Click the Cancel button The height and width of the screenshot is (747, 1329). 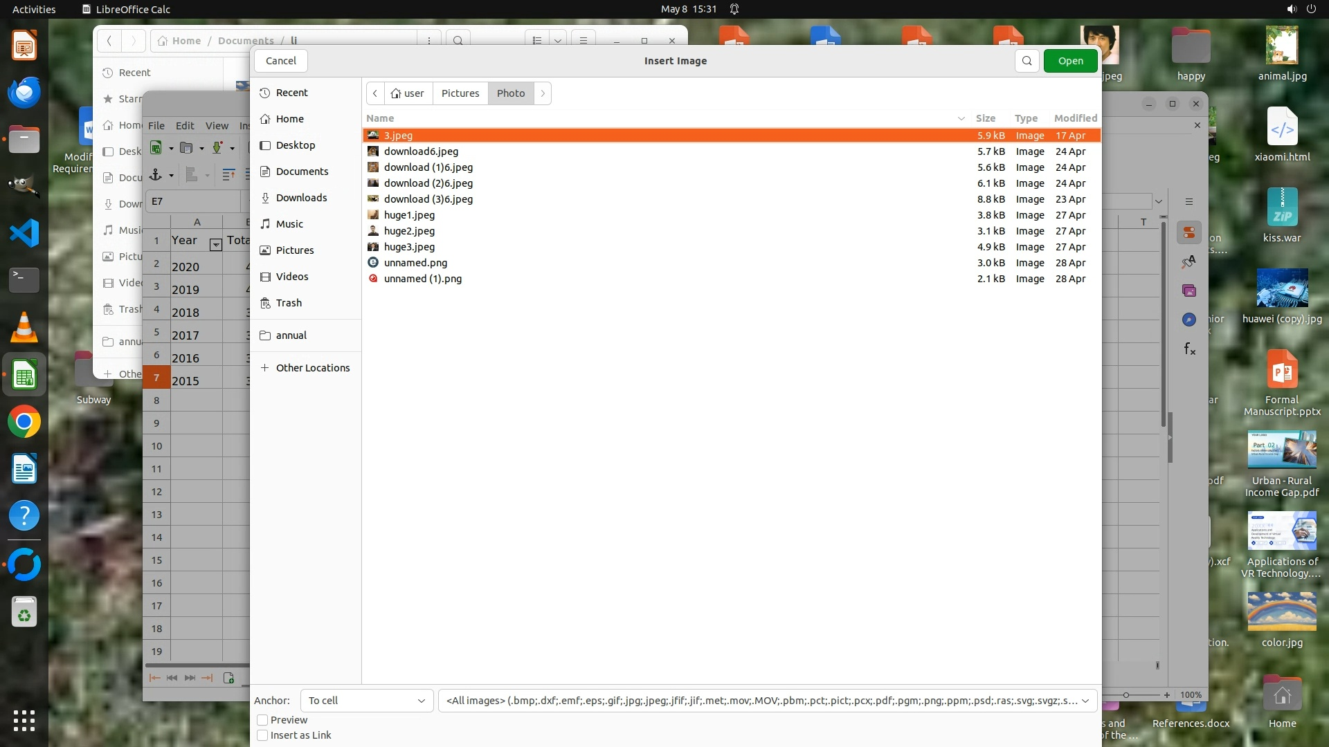click(281, 61)
